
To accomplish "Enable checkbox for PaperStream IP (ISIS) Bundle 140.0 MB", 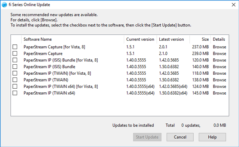I will pyautogui.click(x=15, y=66).
